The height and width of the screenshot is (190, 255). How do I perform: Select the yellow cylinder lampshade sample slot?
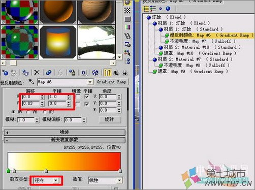pyautogui.click(x=58, y=42)
